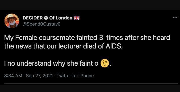
Task: Open the three-dot more options menu
Action: coord(175,18)
